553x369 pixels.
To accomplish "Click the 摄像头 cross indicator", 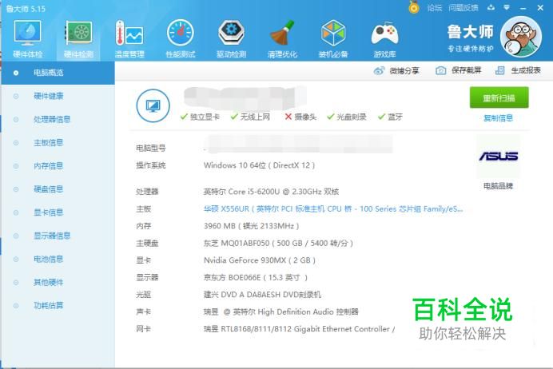I will coord(300,117).
